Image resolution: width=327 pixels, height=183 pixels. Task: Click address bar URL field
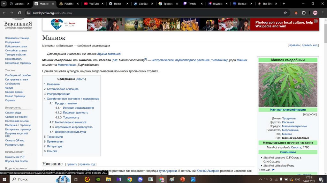(156, 13)
